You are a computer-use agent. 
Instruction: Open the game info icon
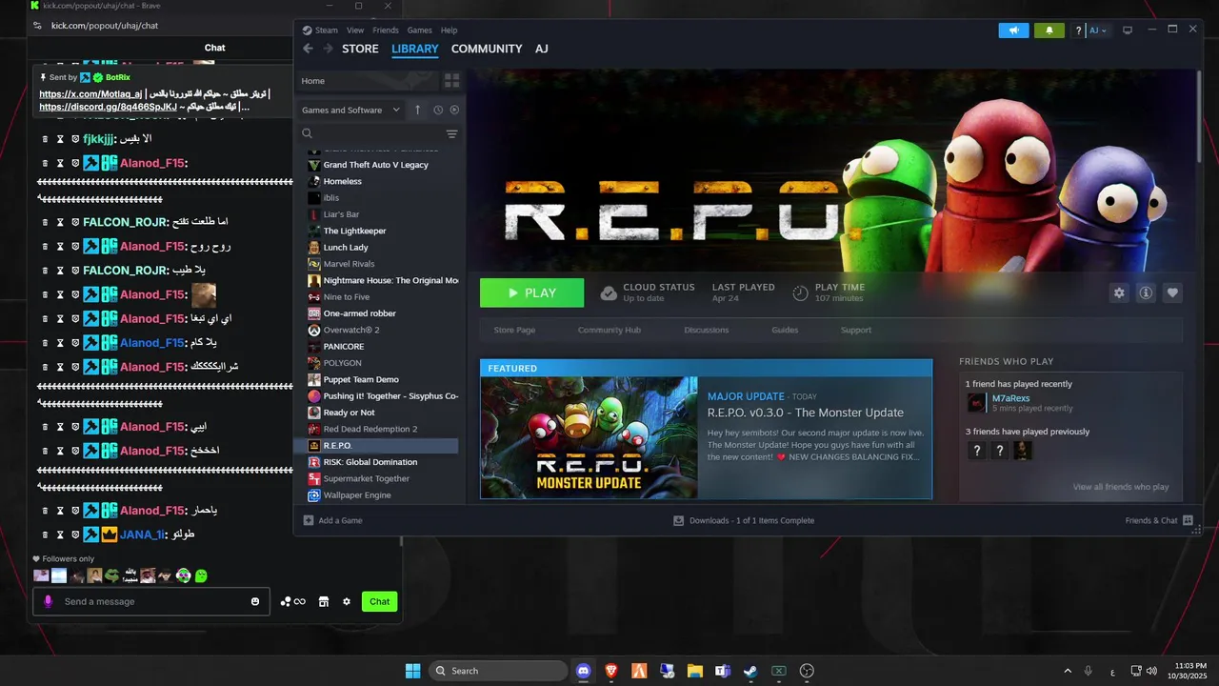1146,293
